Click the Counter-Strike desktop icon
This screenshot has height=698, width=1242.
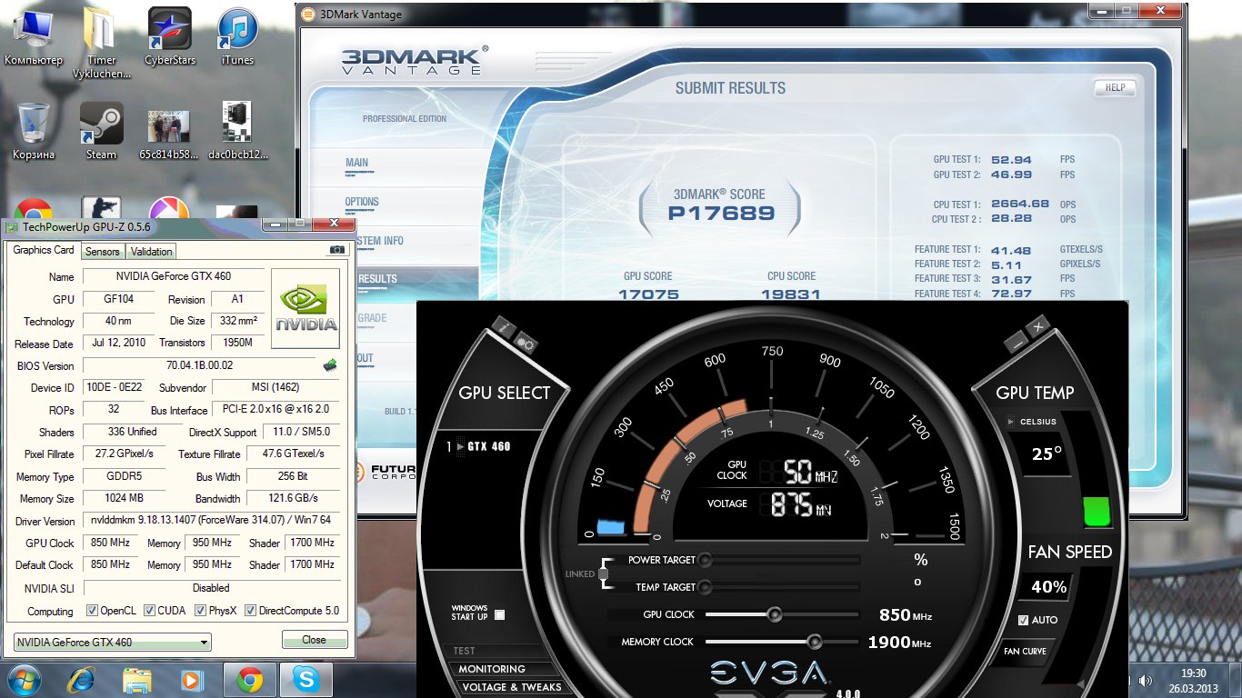point(101,208)
